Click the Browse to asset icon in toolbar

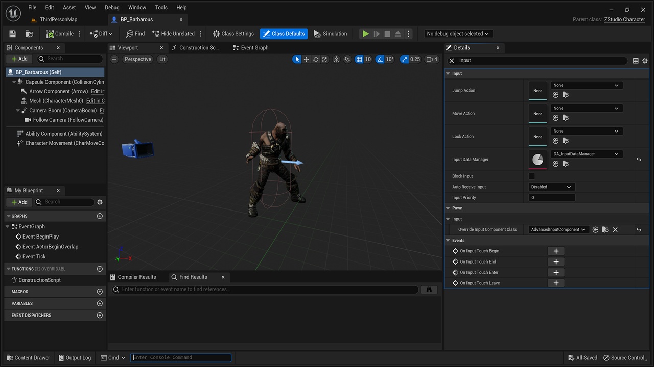click(x=29, y=34)
